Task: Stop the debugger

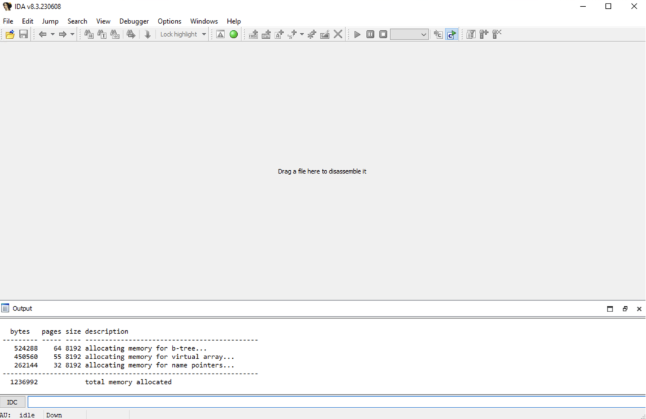Action: coord(382,34)
